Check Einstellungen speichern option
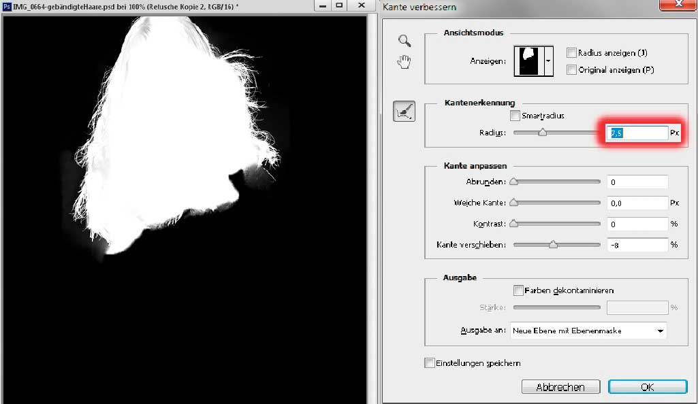 click(430, 363)
